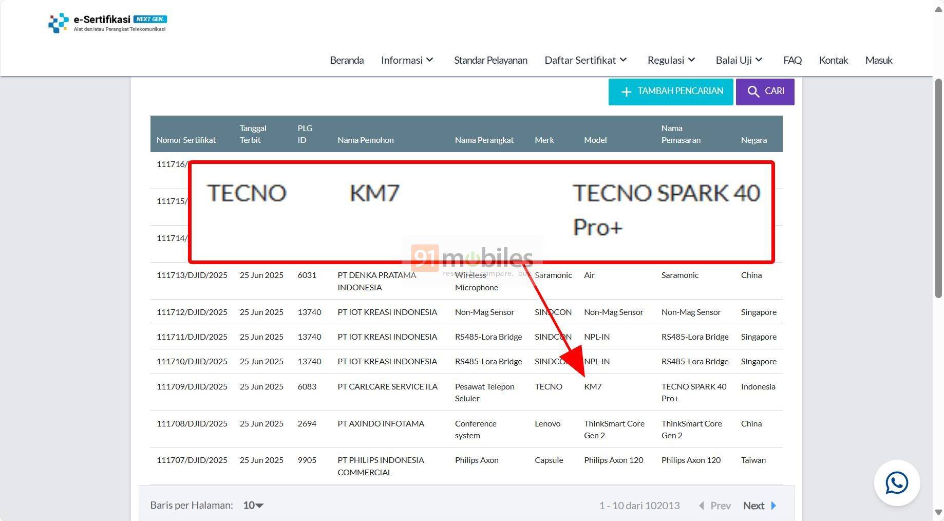
Task: Select certificate 111707/DJID/2025 cell
Action: (192, 460)
